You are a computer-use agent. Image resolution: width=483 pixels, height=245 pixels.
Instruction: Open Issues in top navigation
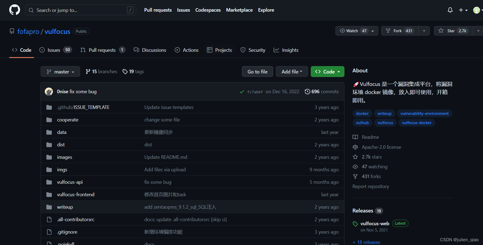[183, 10]
